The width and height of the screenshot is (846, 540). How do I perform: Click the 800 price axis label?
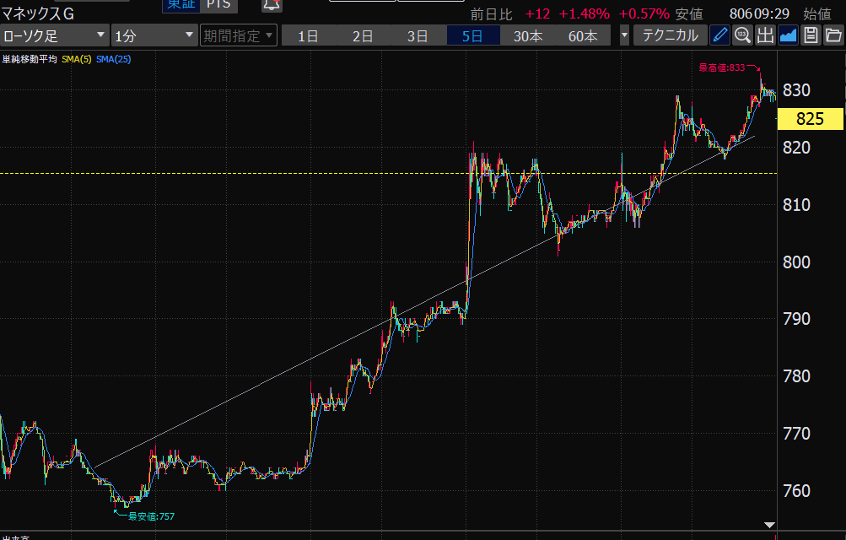(796, 262)
